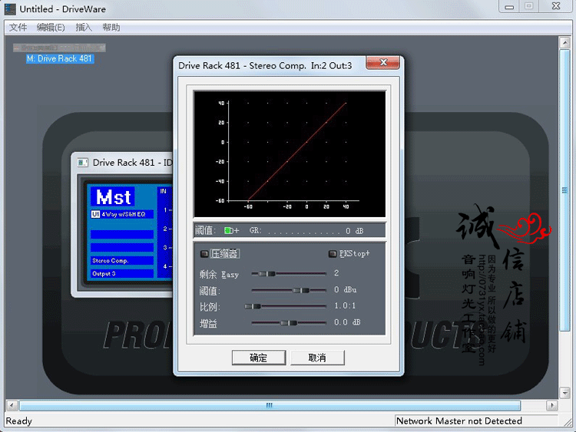The image size is (576, 432).
Task: Click the ratio value 1.0:1
Action: (x=345, y=305)
